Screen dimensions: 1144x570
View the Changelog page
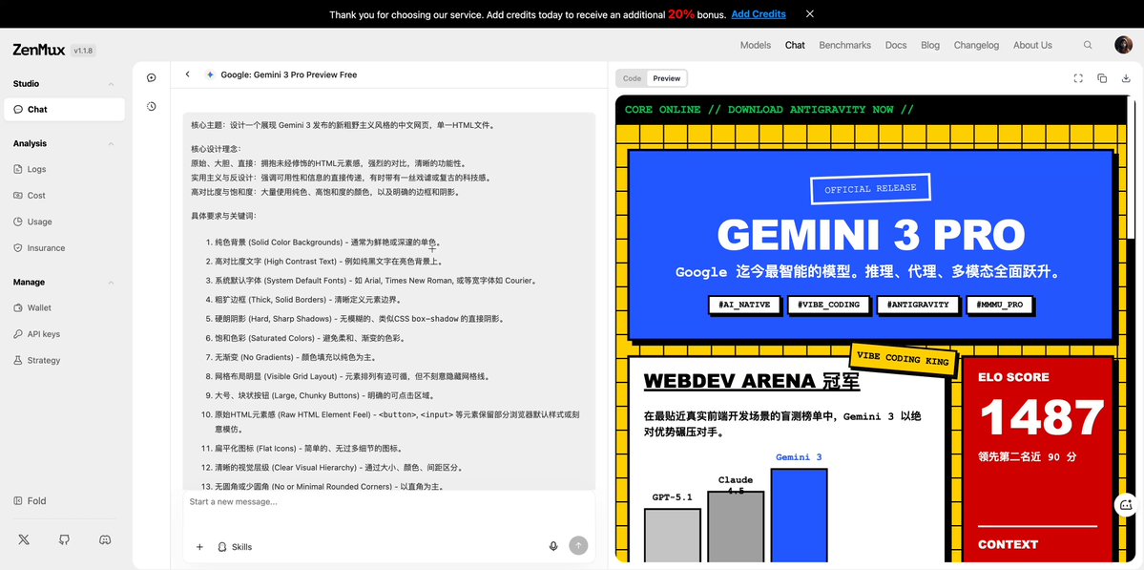(976, 45)
